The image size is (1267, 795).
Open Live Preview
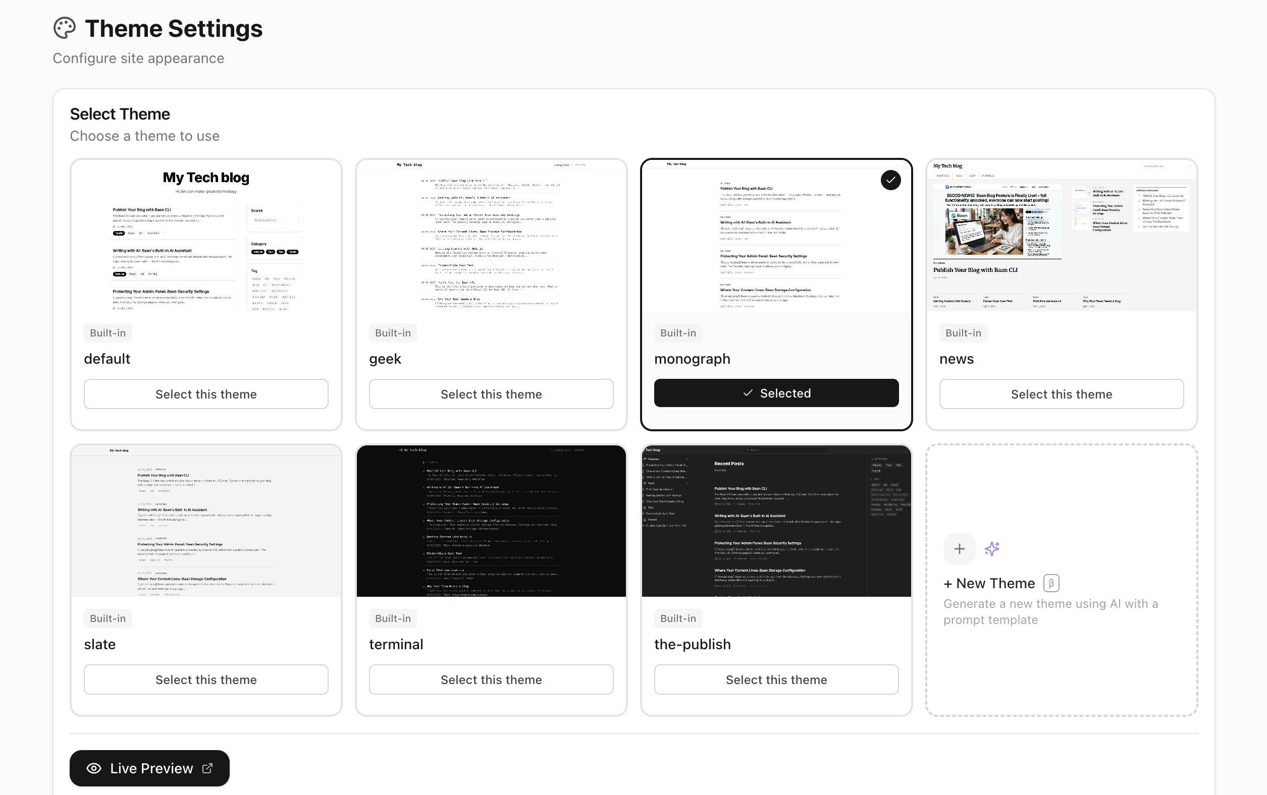(x=149, y=768)
